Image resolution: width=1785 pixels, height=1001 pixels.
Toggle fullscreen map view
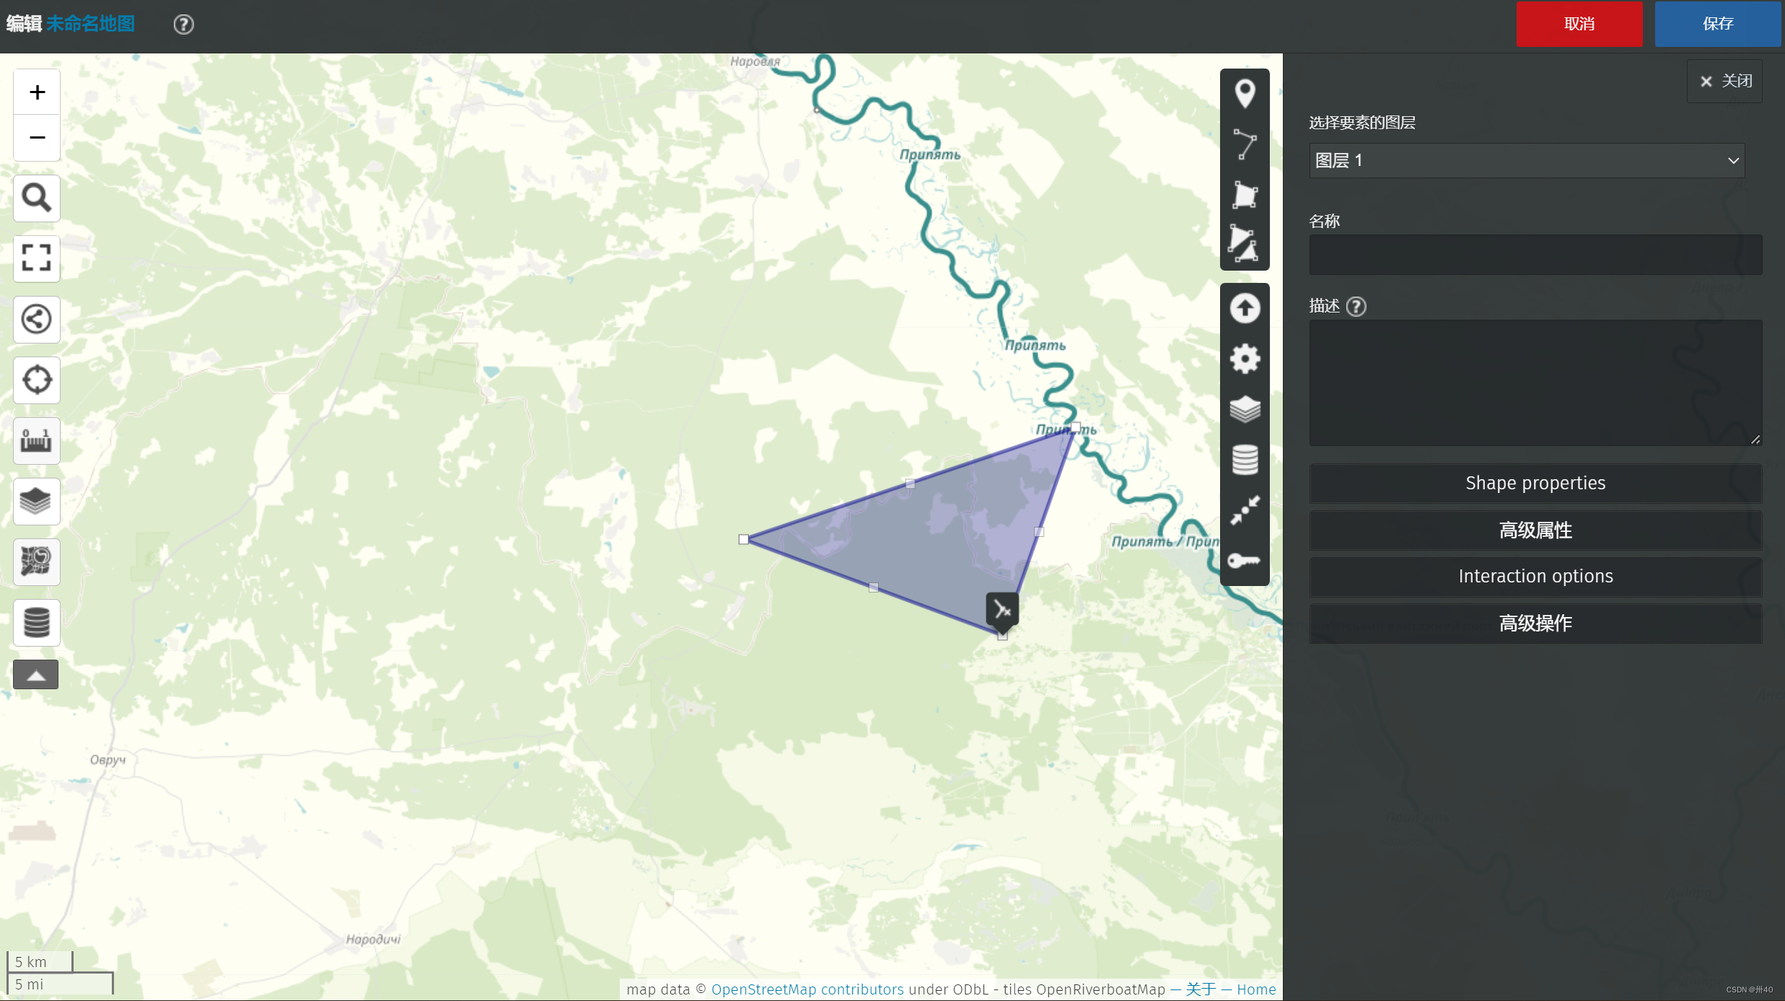pos(36,258)
